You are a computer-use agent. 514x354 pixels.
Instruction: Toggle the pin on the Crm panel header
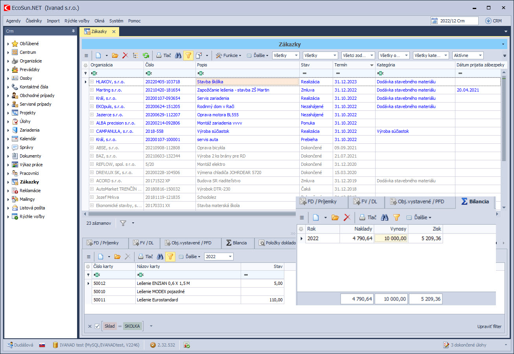pos(73,31)
